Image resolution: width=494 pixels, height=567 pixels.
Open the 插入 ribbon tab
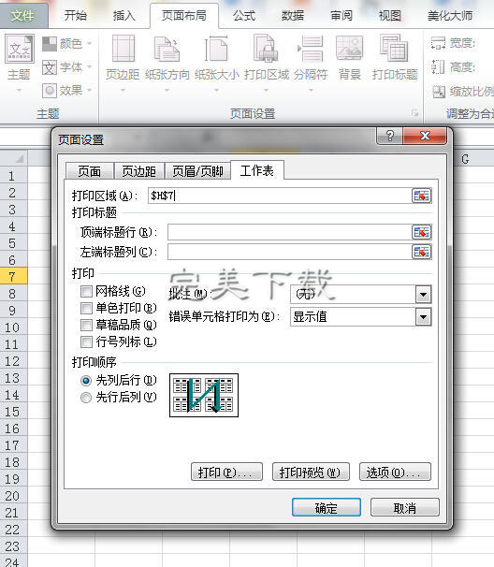123,16
